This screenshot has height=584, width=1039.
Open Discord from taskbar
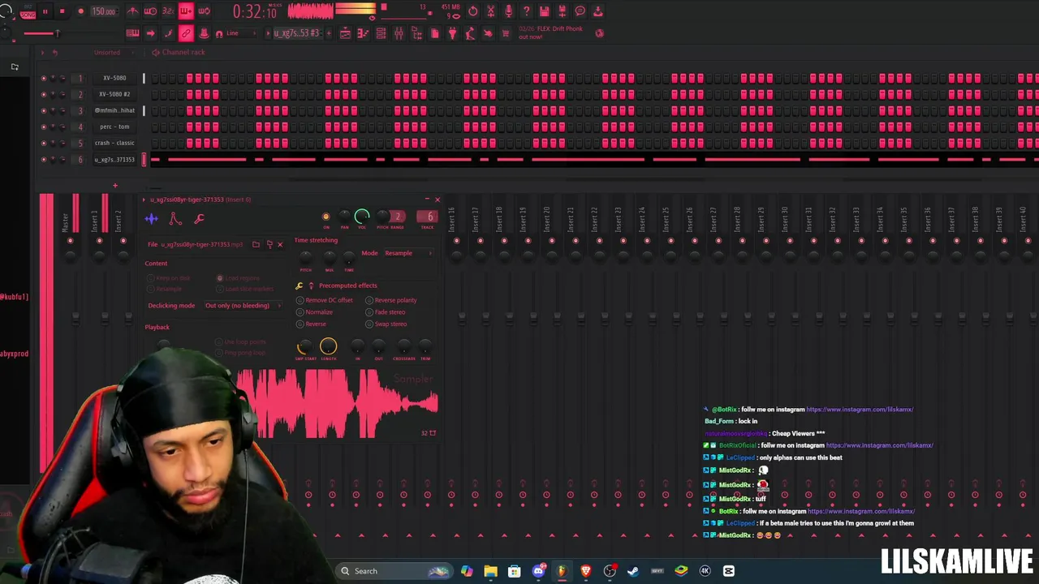pos(538,571)
